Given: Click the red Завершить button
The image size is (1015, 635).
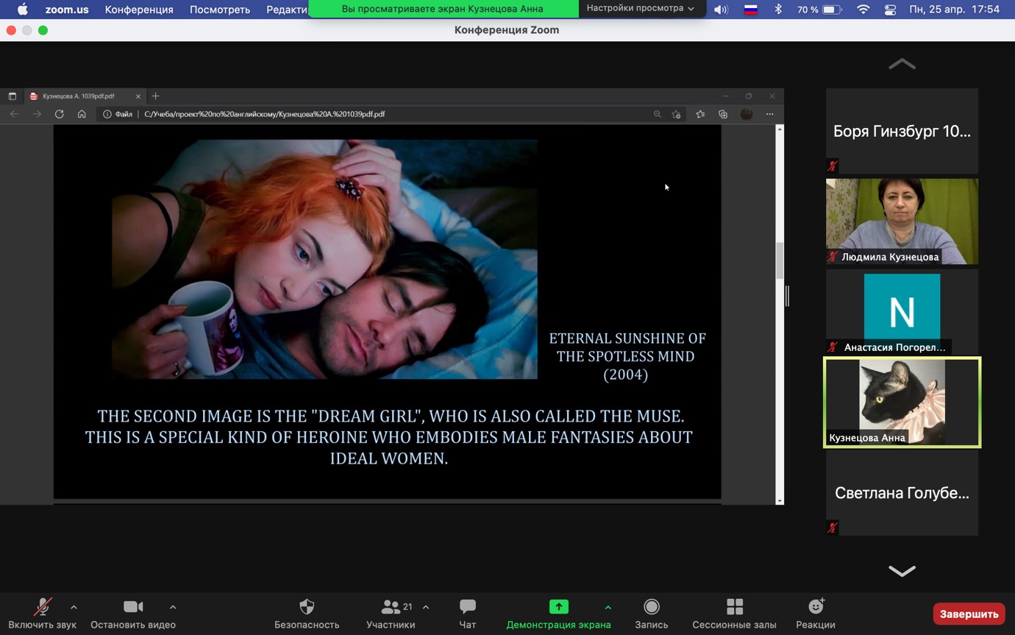Looking at the screenshot, I should [x=969, y=614].
